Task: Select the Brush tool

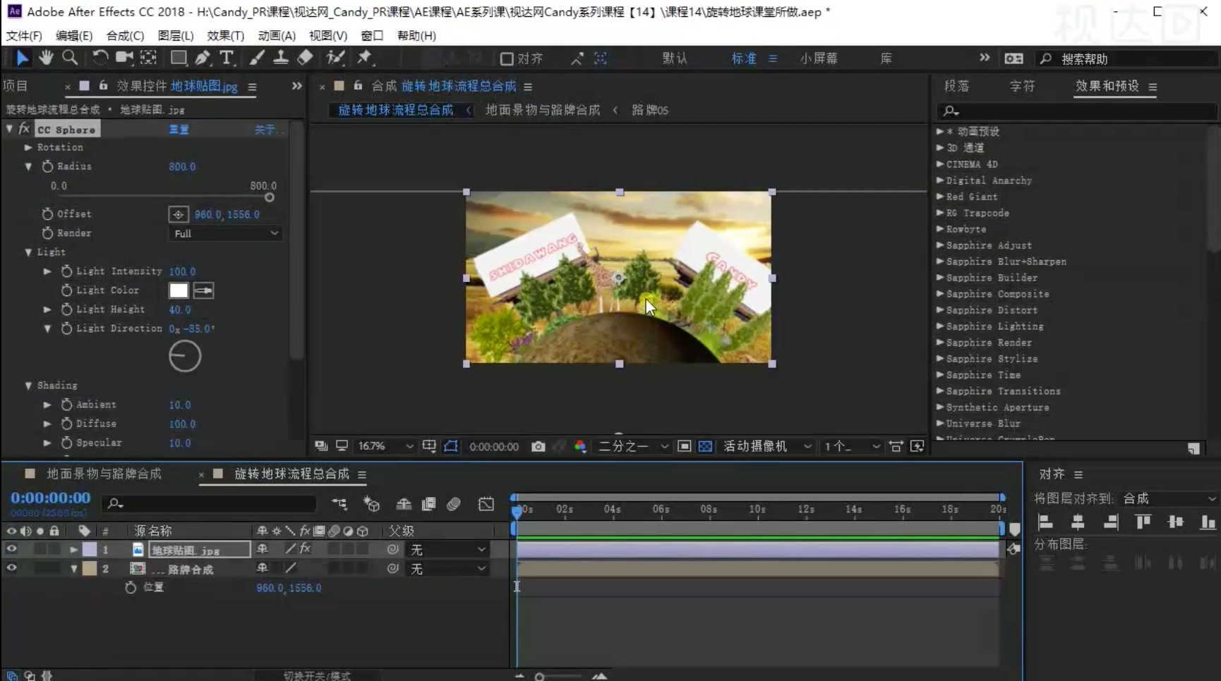Action: click(257, 58)
